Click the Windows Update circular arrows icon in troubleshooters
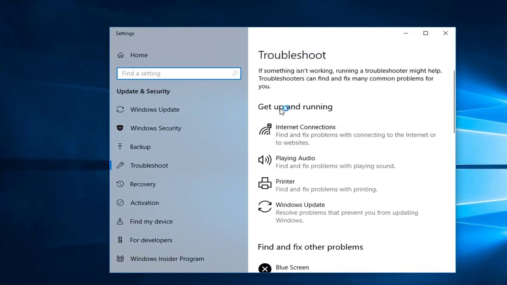 pyautogui.click(x=265, y=206)
